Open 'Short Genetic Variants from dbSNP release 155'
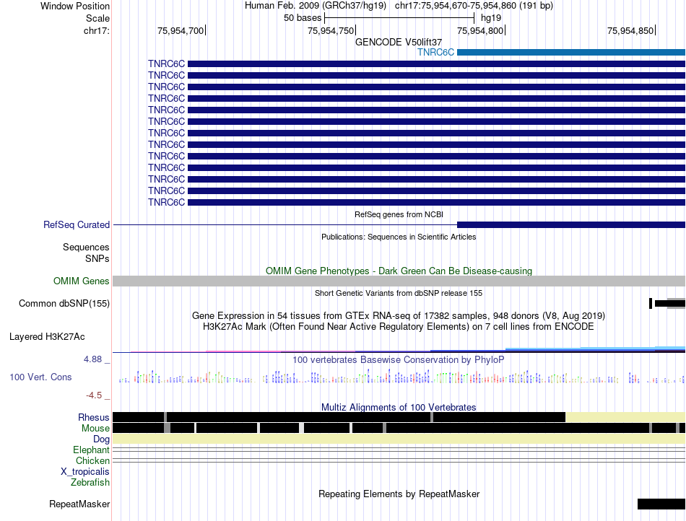 click(x=399, y=293)
